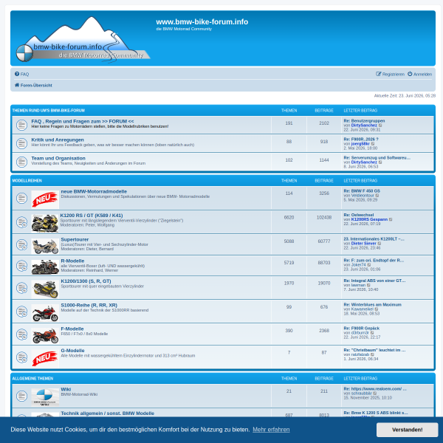Open the R-Modelle forum

pyautogui.click(x=72, y=261)
